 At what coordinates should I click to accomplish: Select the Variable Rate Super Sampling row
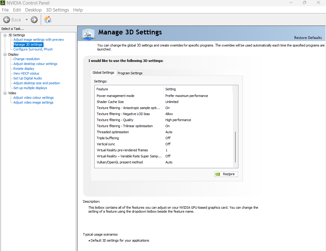164,156
